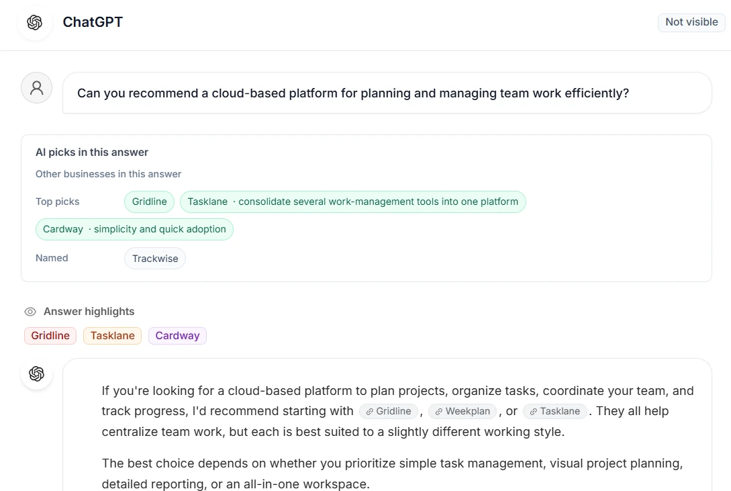Click the 'AI picks in this answer' heading

92,152
